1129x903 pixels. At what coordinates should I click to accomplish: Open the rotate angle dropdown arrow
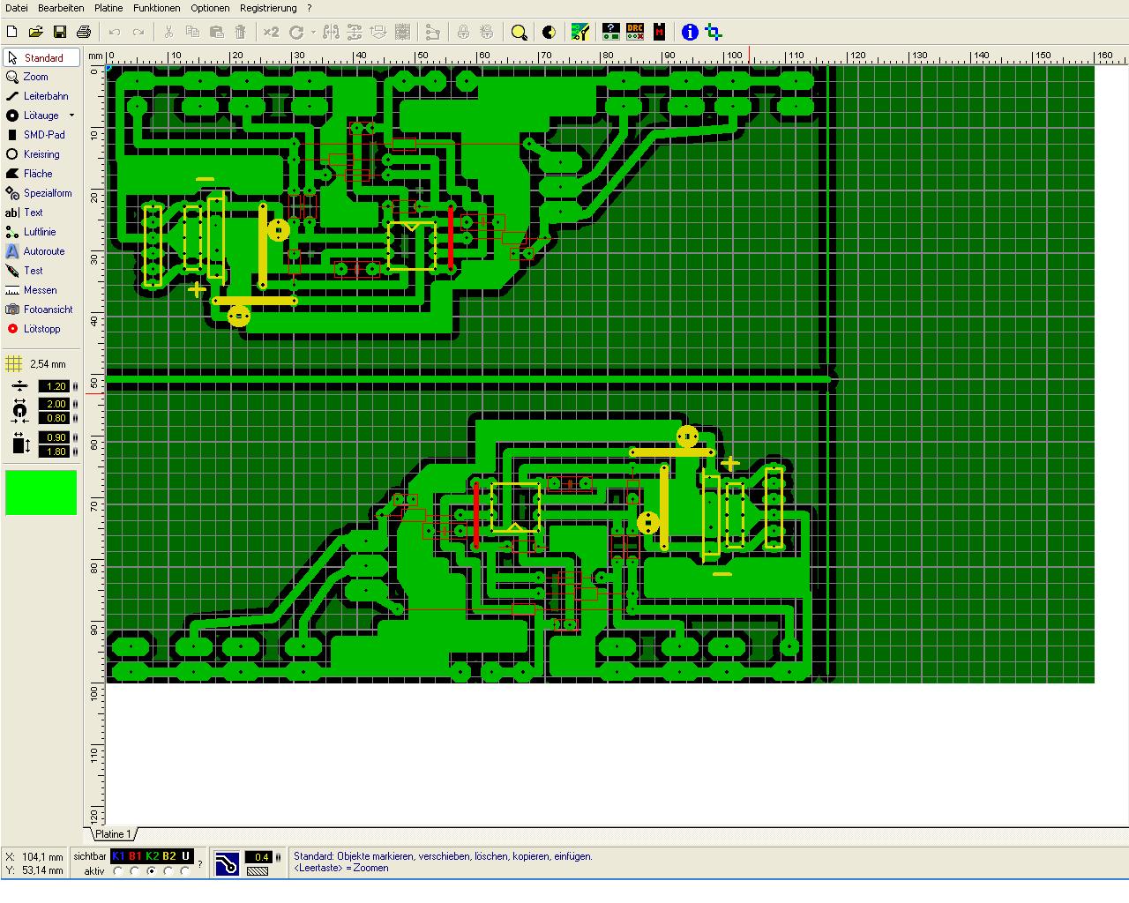(x=313, y=33)
